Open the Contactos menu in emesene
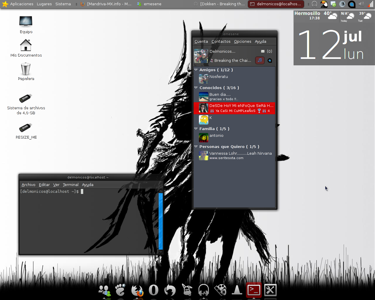The height and width of the screenshot is (300, 375). (221, 41)
